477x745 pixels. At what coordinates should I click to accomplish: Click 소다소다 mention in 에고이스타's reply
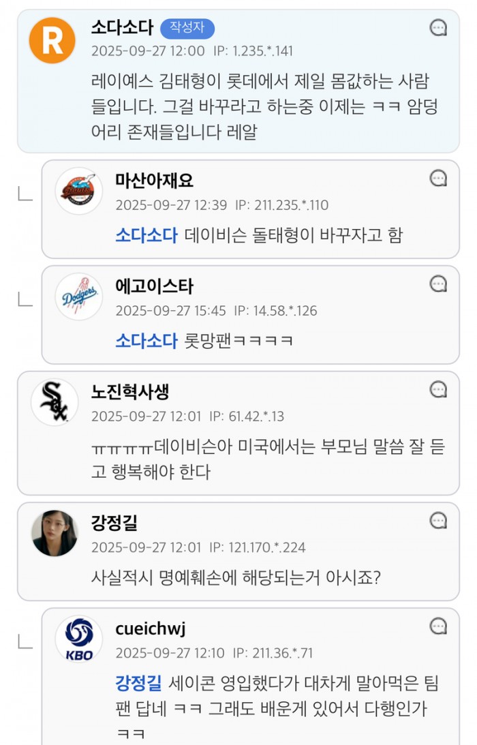(146, 340)
